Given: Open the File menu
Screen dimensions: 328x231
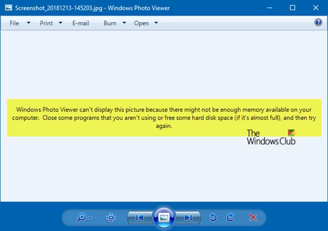Looking at the screenshot, I should point(14,23).
